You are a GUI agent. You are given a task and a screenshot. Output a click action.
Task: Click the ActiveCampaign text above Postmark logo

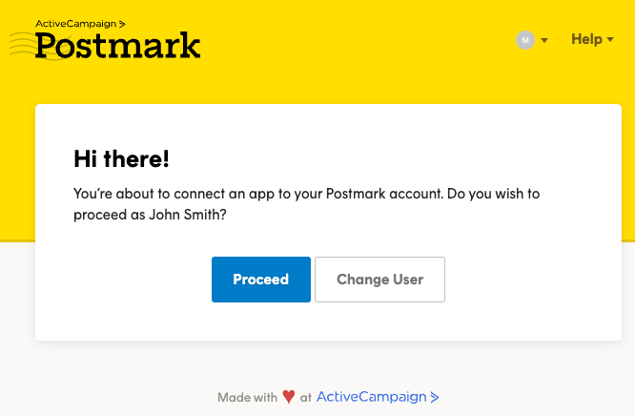click(x=75, y=24)
